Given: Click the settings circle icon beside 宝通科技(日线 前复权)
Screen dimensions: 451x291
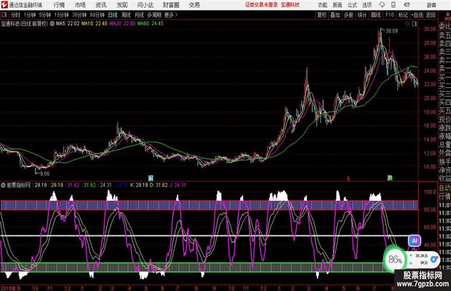Looking at the screenshot, I should pyautogui.click(x=52, y=24).
